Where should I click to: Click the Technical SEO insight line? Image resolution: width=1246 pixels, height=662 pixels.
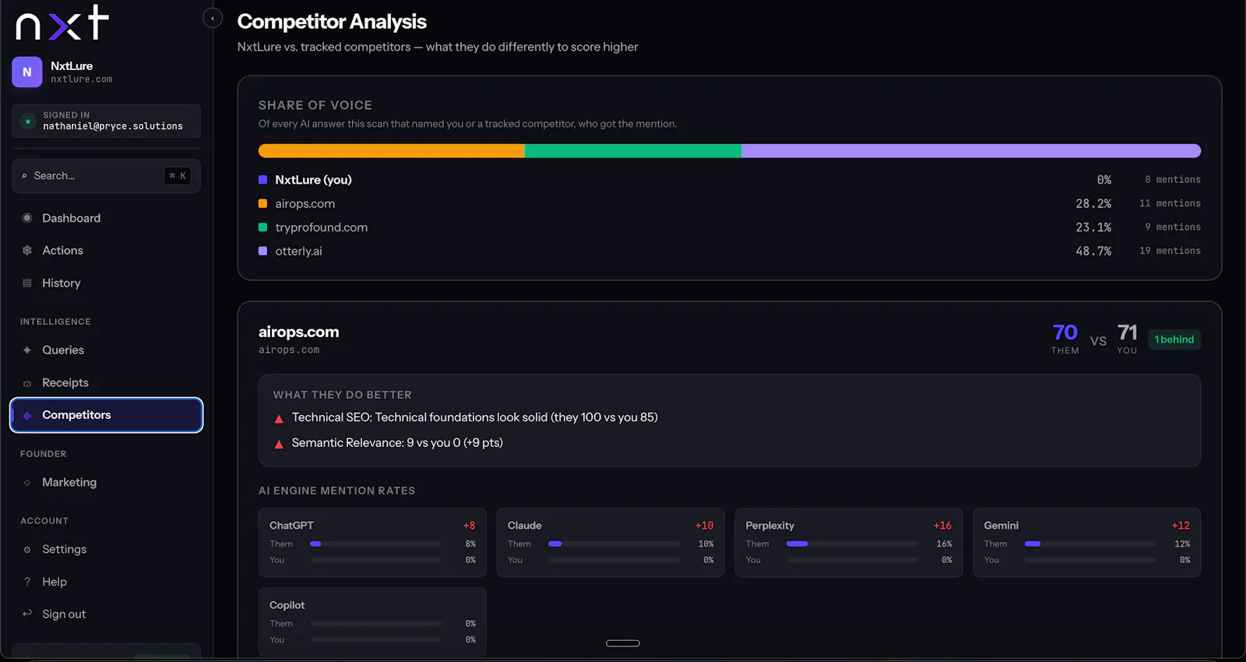point(474,417)
